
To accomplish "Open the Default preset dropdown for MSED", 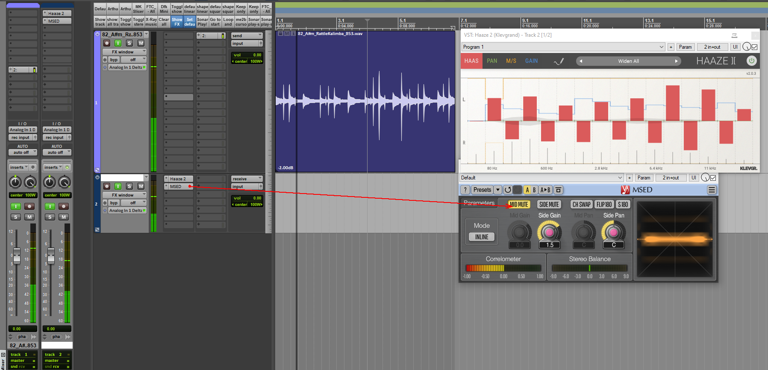I will 541,178.
